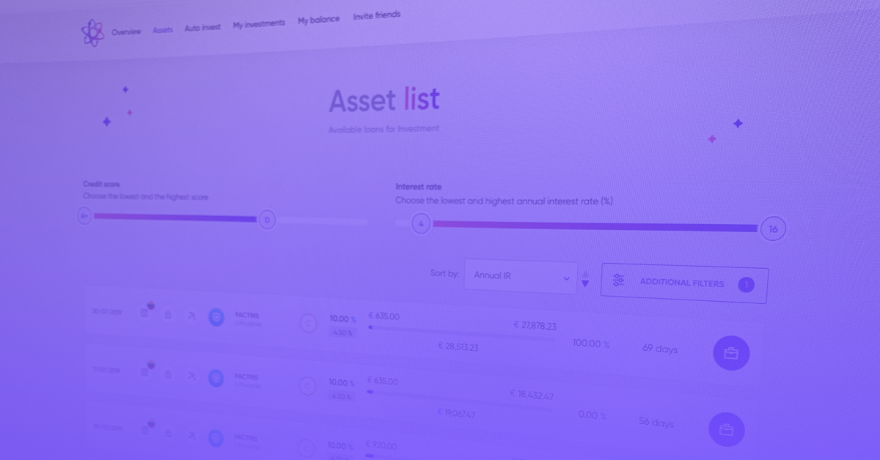Sort descending with the down triangle
This screenshot has height=460, width=880.
pos(584,283)
